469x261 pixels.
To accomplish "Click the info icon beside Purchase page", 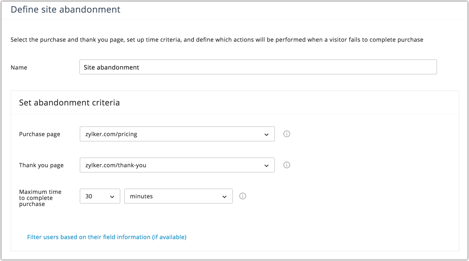I will (286, 134).
